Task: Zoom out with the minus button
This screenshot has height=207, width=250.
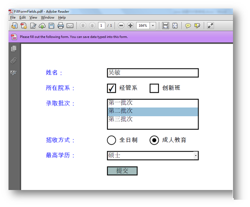Action: [x=121, y=26]
